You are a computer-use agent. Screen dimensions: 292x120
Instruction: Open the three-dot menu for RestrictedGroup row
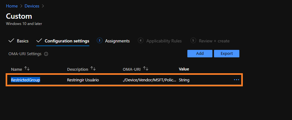236,80
